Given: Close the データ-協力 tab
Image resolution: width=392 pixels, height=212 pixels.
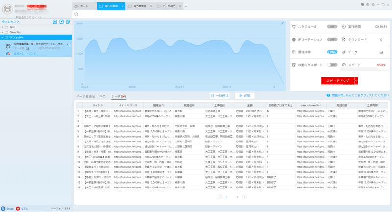Looking at the screenshot, I should coord(180,6).
